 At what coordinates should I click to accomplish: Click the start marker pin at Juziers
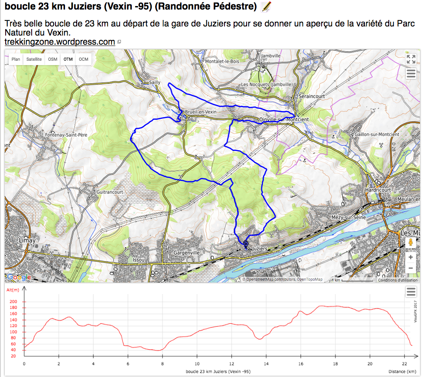pos(245,245)
